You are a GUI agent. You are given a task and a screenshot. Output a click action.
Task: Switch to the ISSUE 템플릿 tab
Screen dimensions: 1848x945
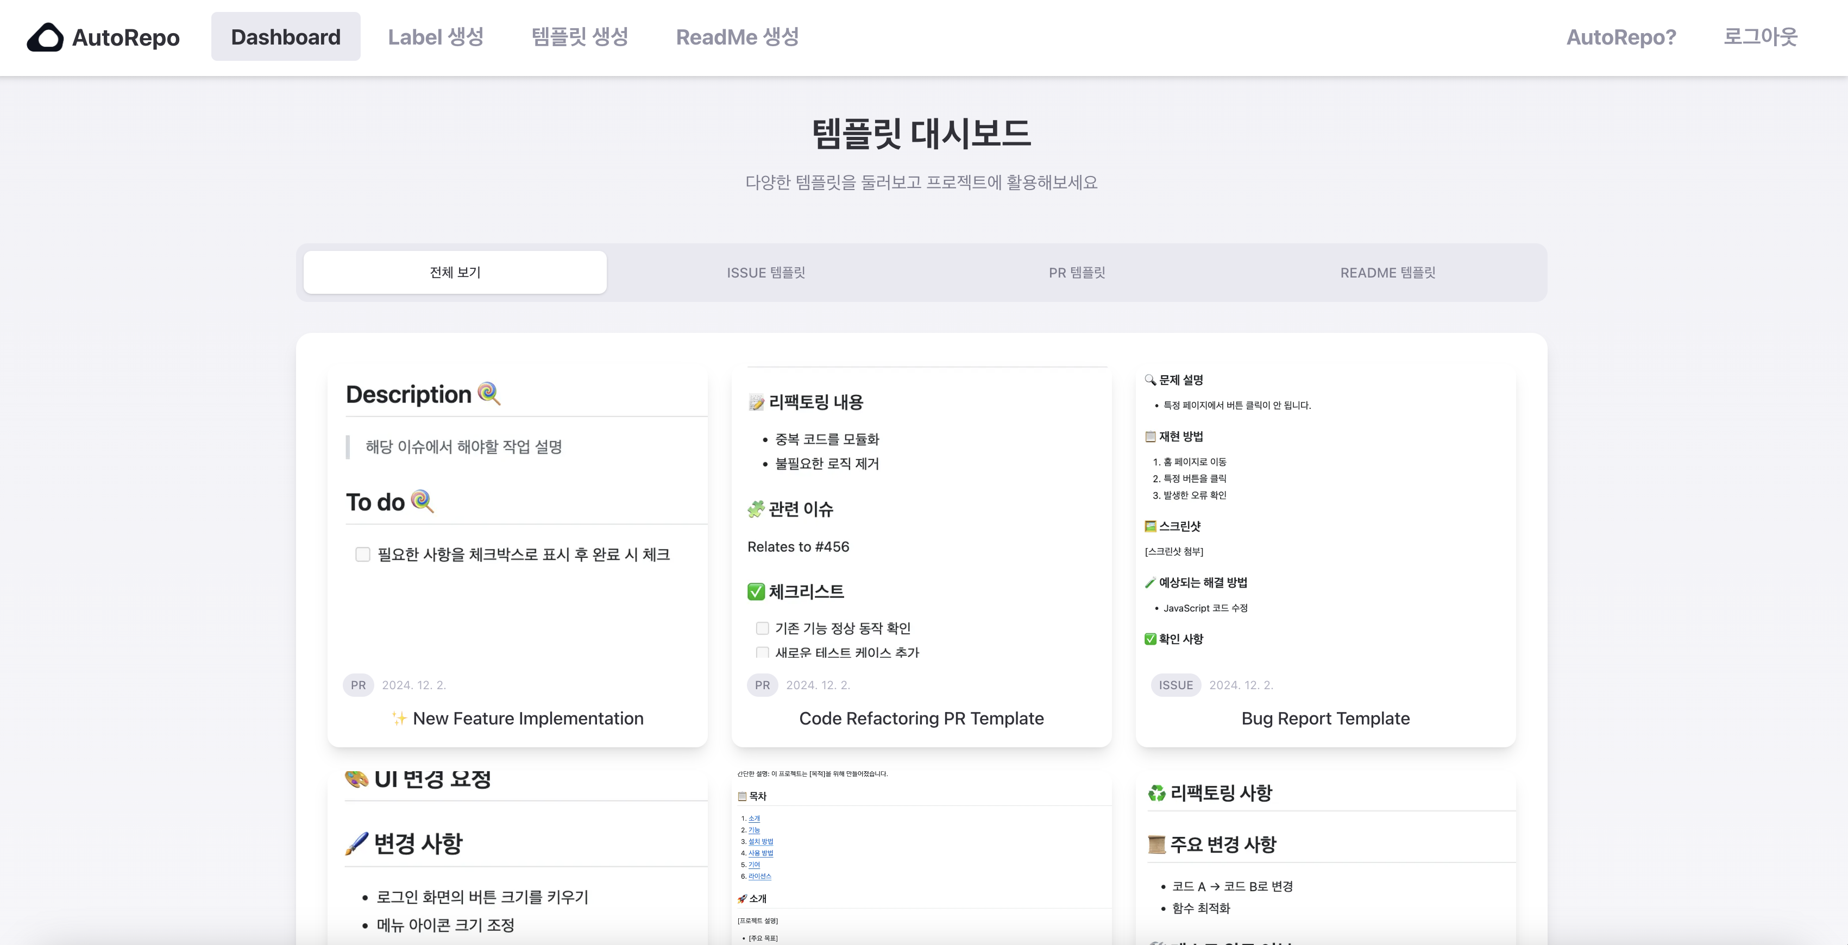(765, 273)
